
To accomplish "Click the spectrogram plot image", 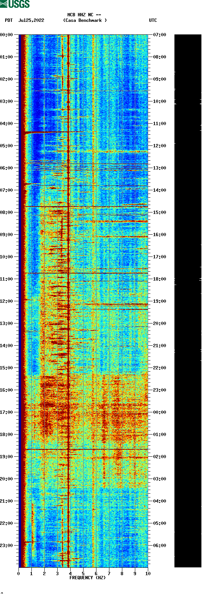I will pos(83,301).
